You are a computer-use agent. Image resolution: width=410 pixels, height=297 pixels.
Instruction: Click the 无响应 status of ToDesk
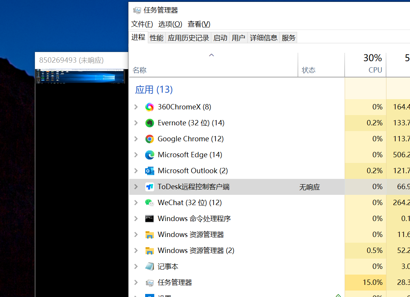(310, 187)
